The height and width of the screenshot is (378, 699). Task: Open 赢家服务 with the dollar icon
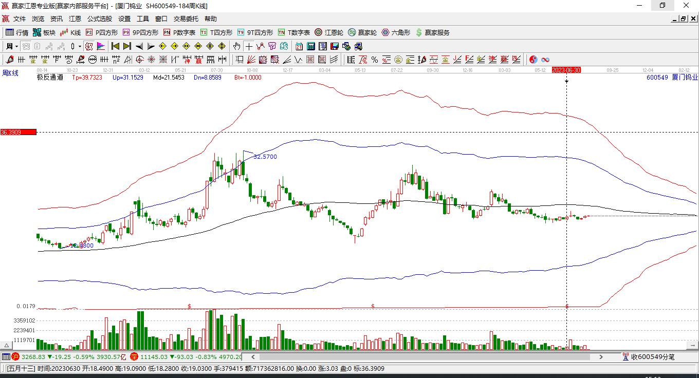(x=432, y=32)
